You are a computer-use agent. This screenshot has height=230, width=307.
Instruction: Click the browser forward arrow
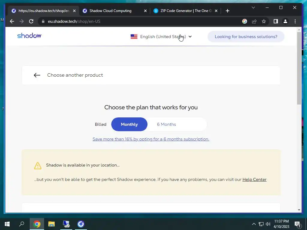[x=22, y=21]
